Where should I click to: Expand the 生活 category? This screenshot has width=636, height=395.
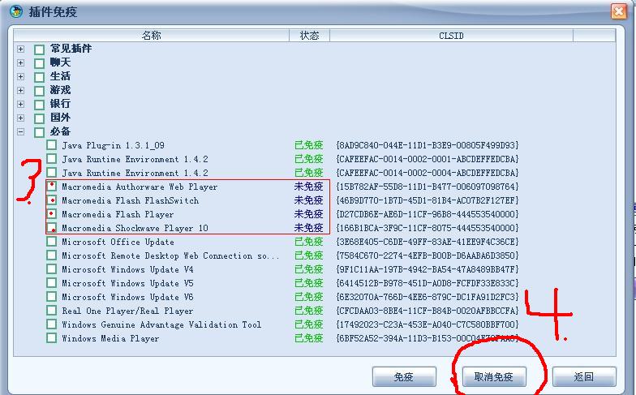(x=21, y=76)
